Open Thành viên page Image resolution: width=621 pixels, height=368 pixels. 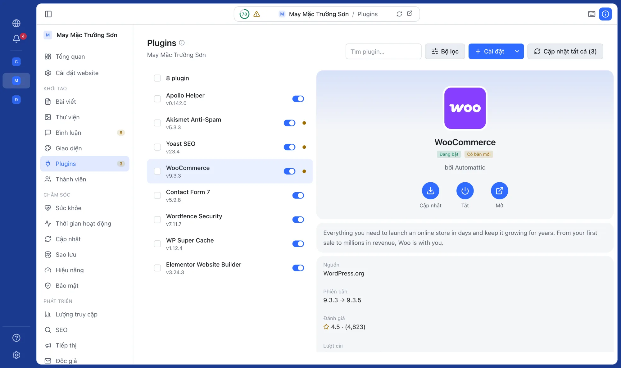pos(84,179)
